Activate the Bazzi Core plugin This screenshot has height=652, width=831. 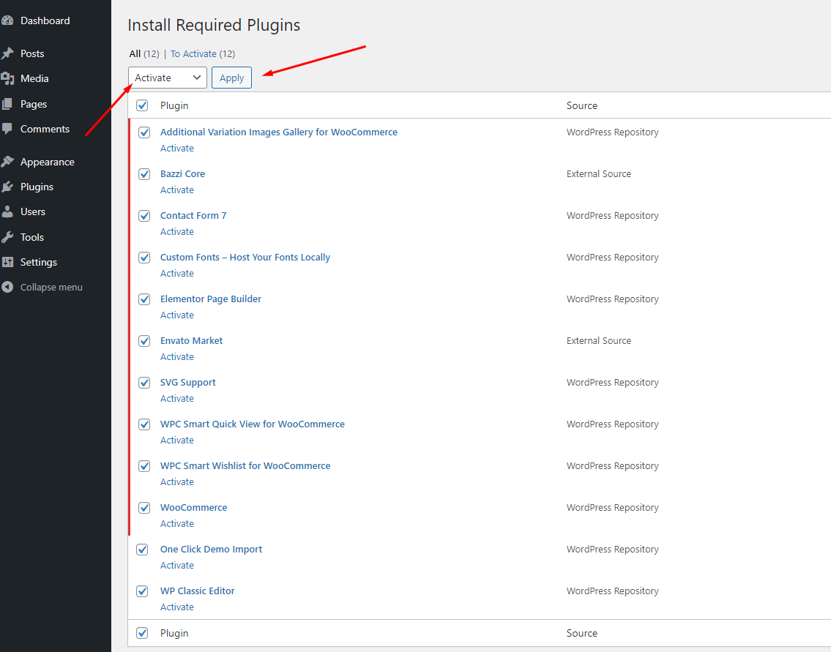[x=177, y=190]
